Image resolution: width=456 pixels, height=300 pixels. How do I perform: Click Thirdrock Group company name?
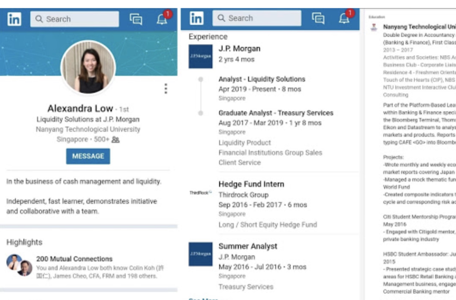(x=244, y=195)
